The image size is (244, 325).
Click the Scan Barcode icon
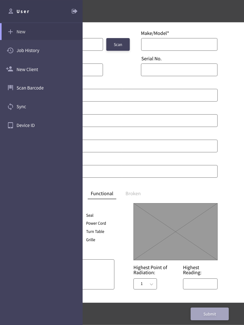pos(10,88)
